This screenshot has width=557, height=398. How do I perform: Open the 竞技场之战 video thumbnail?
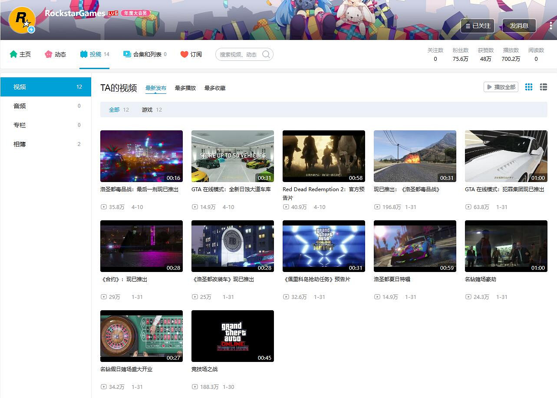tap(232, 335)
